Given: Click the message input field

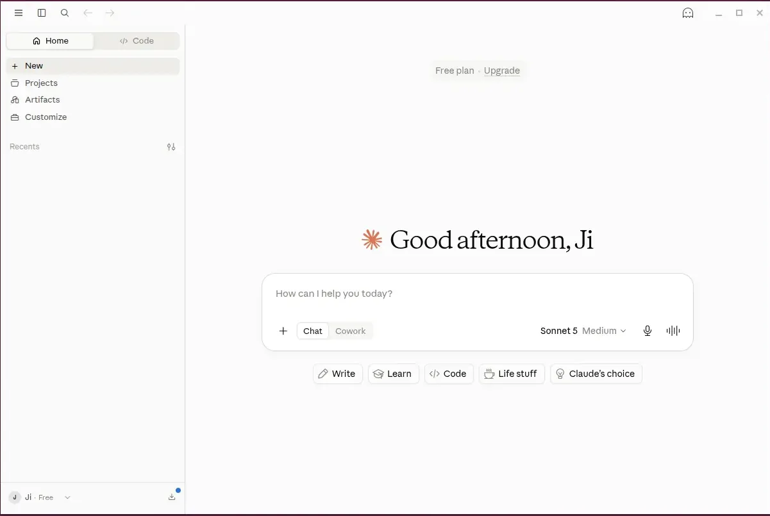Looking at the screenshot, I should [477, 294].
